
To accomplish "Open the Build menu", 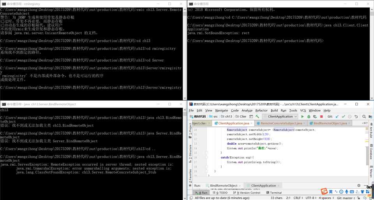I will pos(274,110).
